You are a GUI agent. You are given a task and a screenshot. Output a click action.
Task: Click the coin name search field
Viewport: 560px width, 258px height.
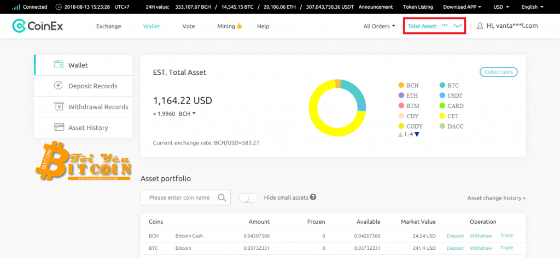[179, 197]
